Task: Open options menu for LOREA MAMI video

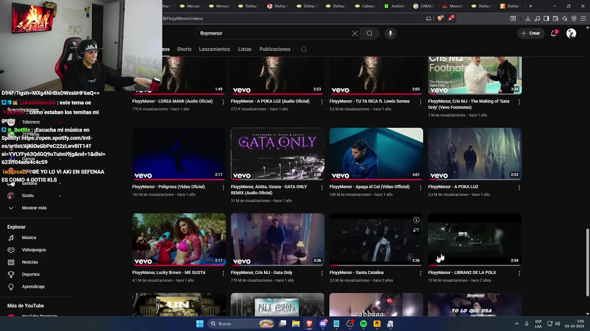Action: (224, 102)
